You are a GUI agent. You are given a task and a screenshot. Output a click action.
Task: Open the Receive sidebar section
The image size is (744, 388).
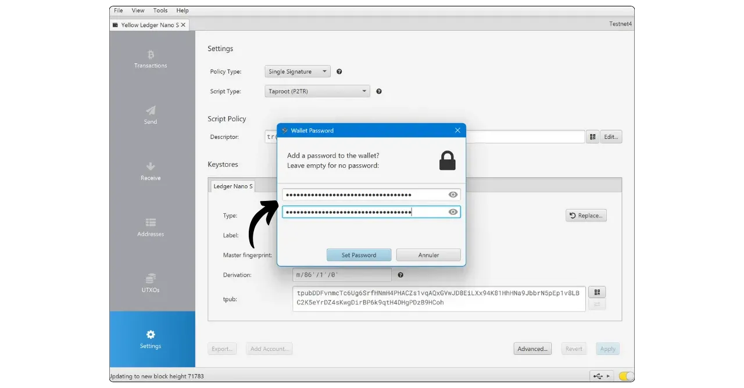click(x=151, y=171)
